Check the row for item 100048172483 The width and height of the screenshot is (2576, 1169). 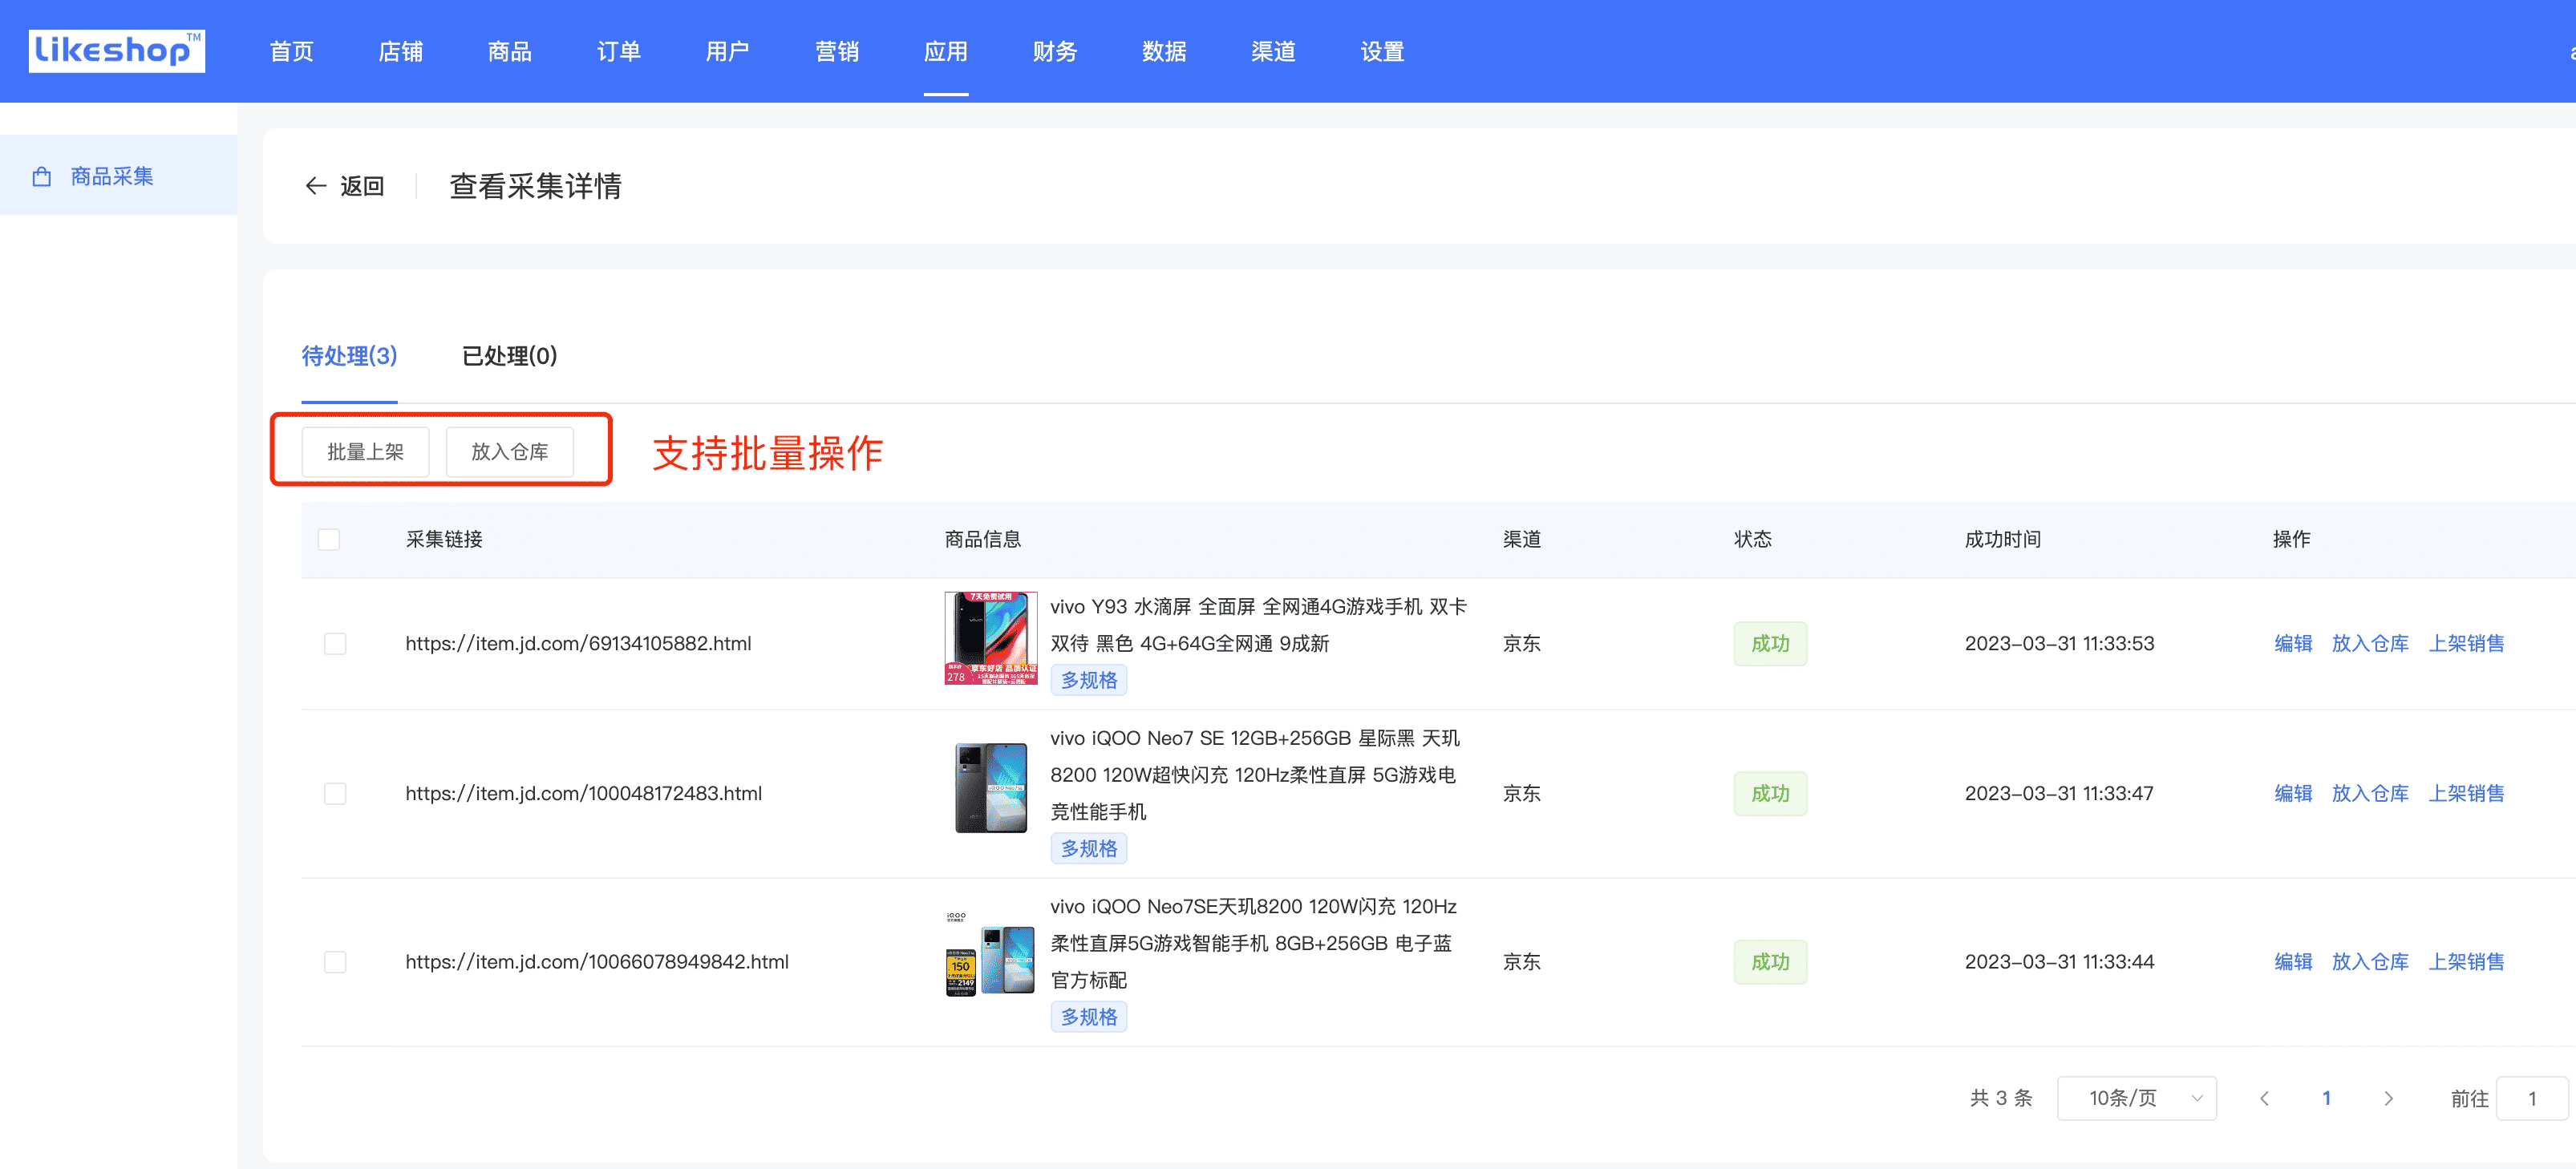pos(335,794)
